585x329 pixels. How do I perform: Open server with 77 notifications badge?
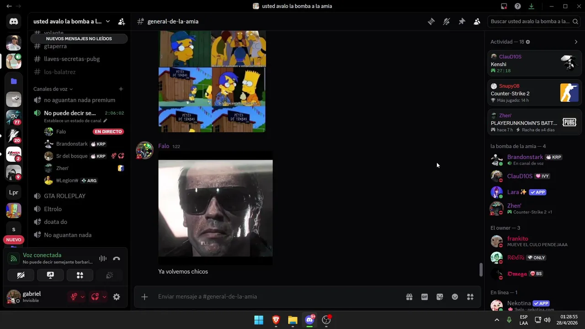14,118
